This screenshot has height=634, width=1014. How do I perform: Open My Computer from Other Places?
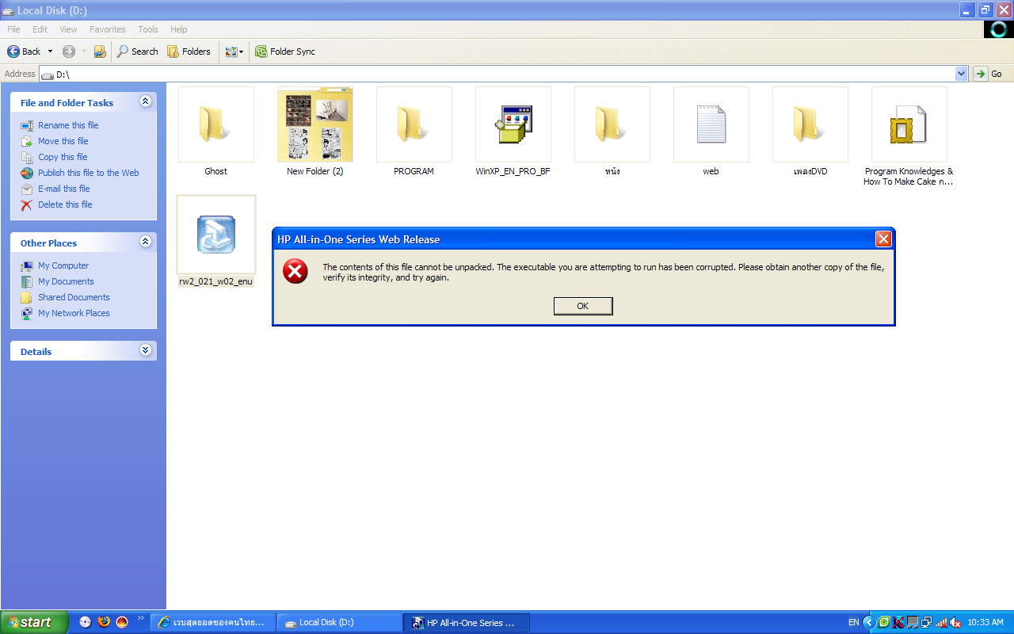click(x=63, y=265)
